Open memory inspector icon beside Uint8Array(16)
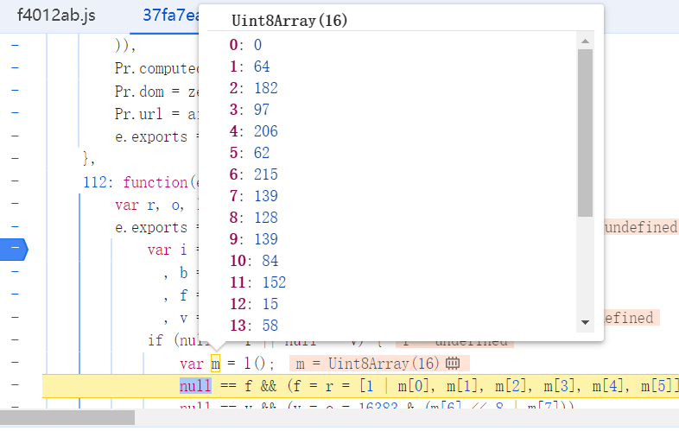The height and width of the screenshot is (437, 679). click(453, 364)
